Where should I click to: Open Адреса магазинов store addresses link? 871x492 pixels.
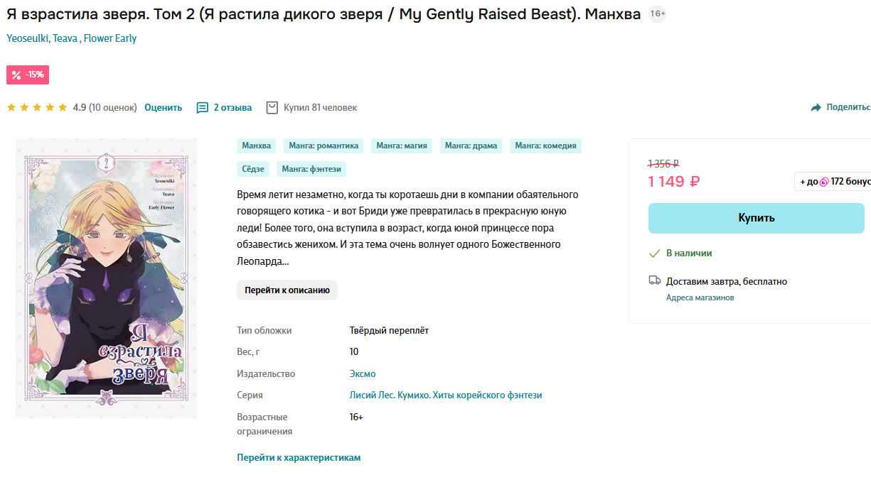(x=700, y=297)
